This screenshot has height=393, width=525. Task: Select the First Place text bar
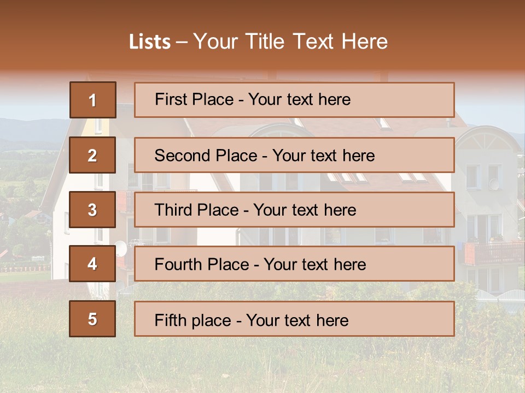point(294,100)
